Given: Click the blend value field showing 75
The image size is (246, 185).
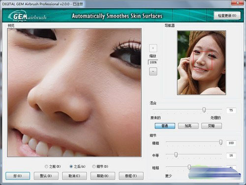Looking at the screenshot, I should [x=231, y=110].
